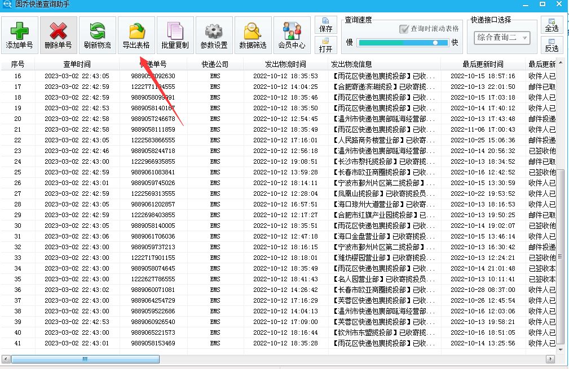Click last update time 2022-10-28 08:37:00
The width and height of the screenshot is (569, 369).
click(x=483, y=290)
